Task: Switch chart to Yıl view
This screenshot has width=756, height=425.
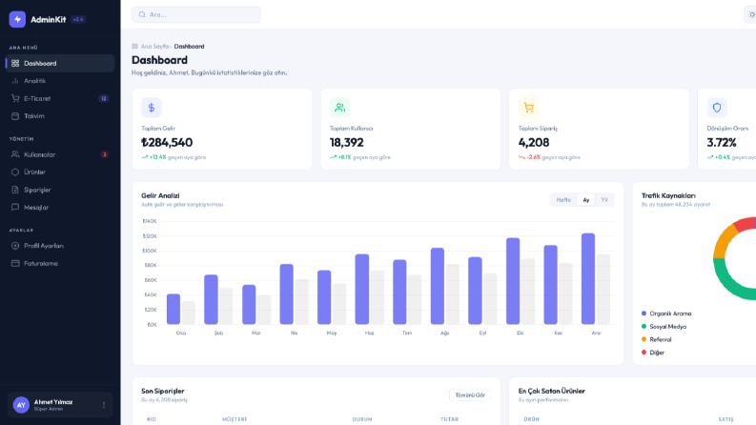Action: [x=604, y=199]
